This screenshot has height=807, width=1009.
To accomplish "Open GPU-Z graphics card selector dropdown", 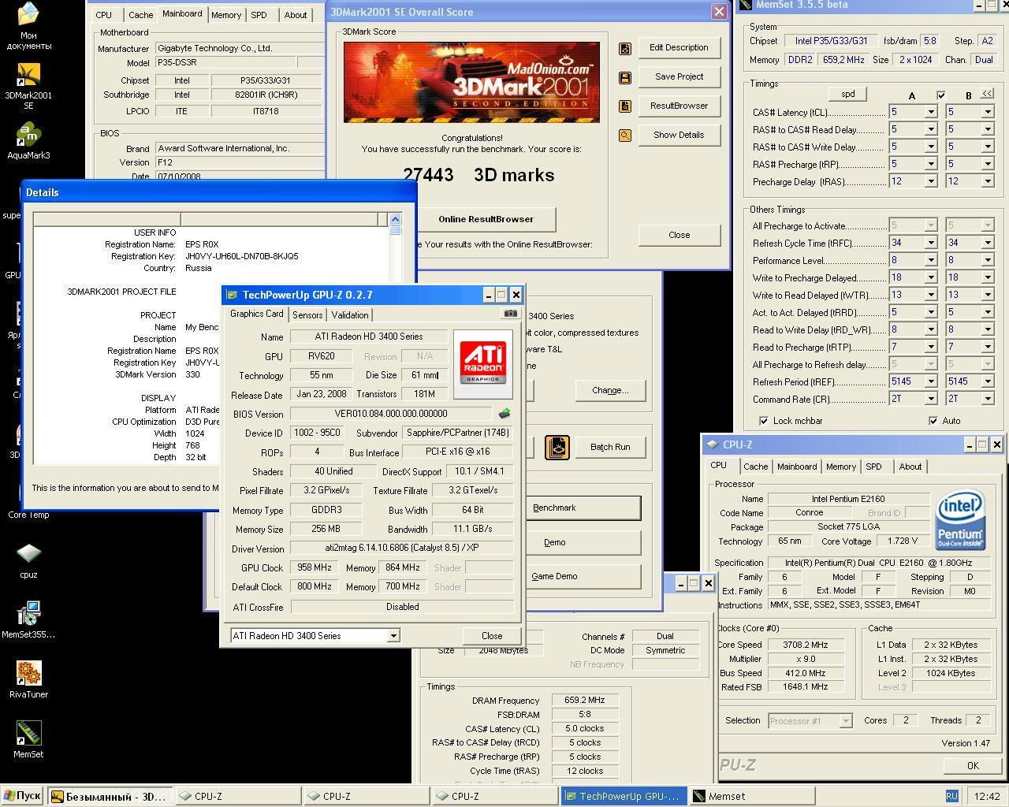I will [393, 636].
